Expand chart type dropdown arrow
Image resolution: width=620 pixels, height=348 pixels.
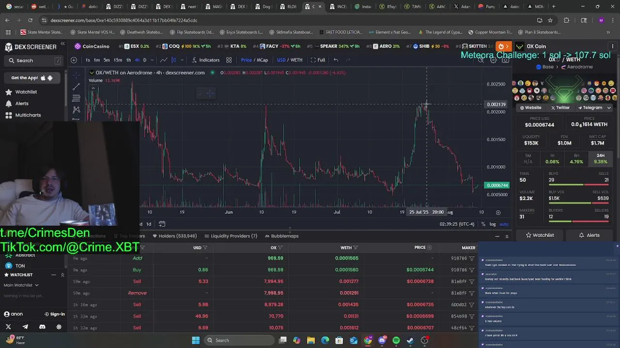(182, 60)
